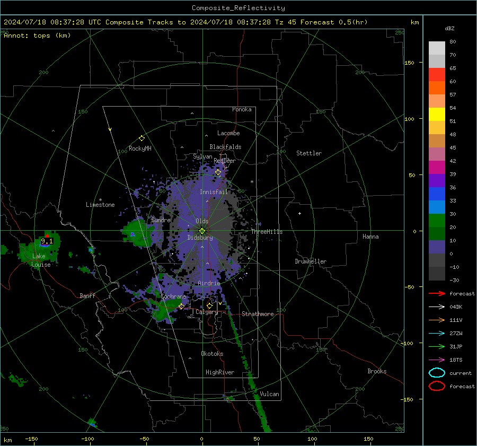
Task: Click the orange 111V arrow legend icon
Action: pyautogui.click(x=437, y=320)
